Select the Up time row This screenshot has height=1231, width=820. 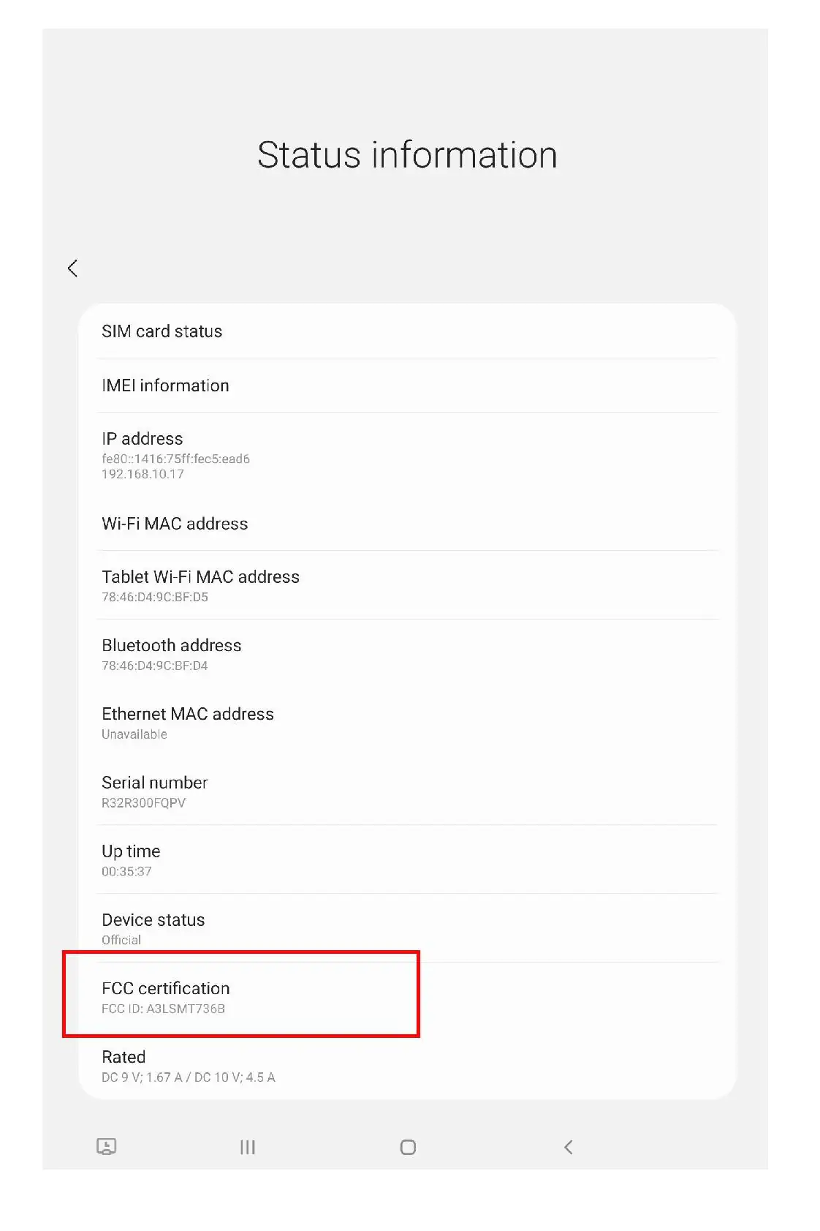point(407,859)
